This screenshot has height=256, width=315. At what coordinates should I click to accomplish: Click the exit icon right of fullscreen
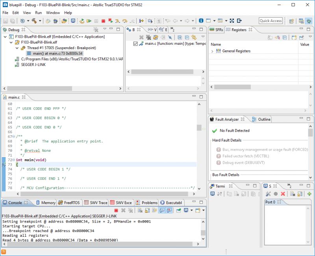pos(239,21)
